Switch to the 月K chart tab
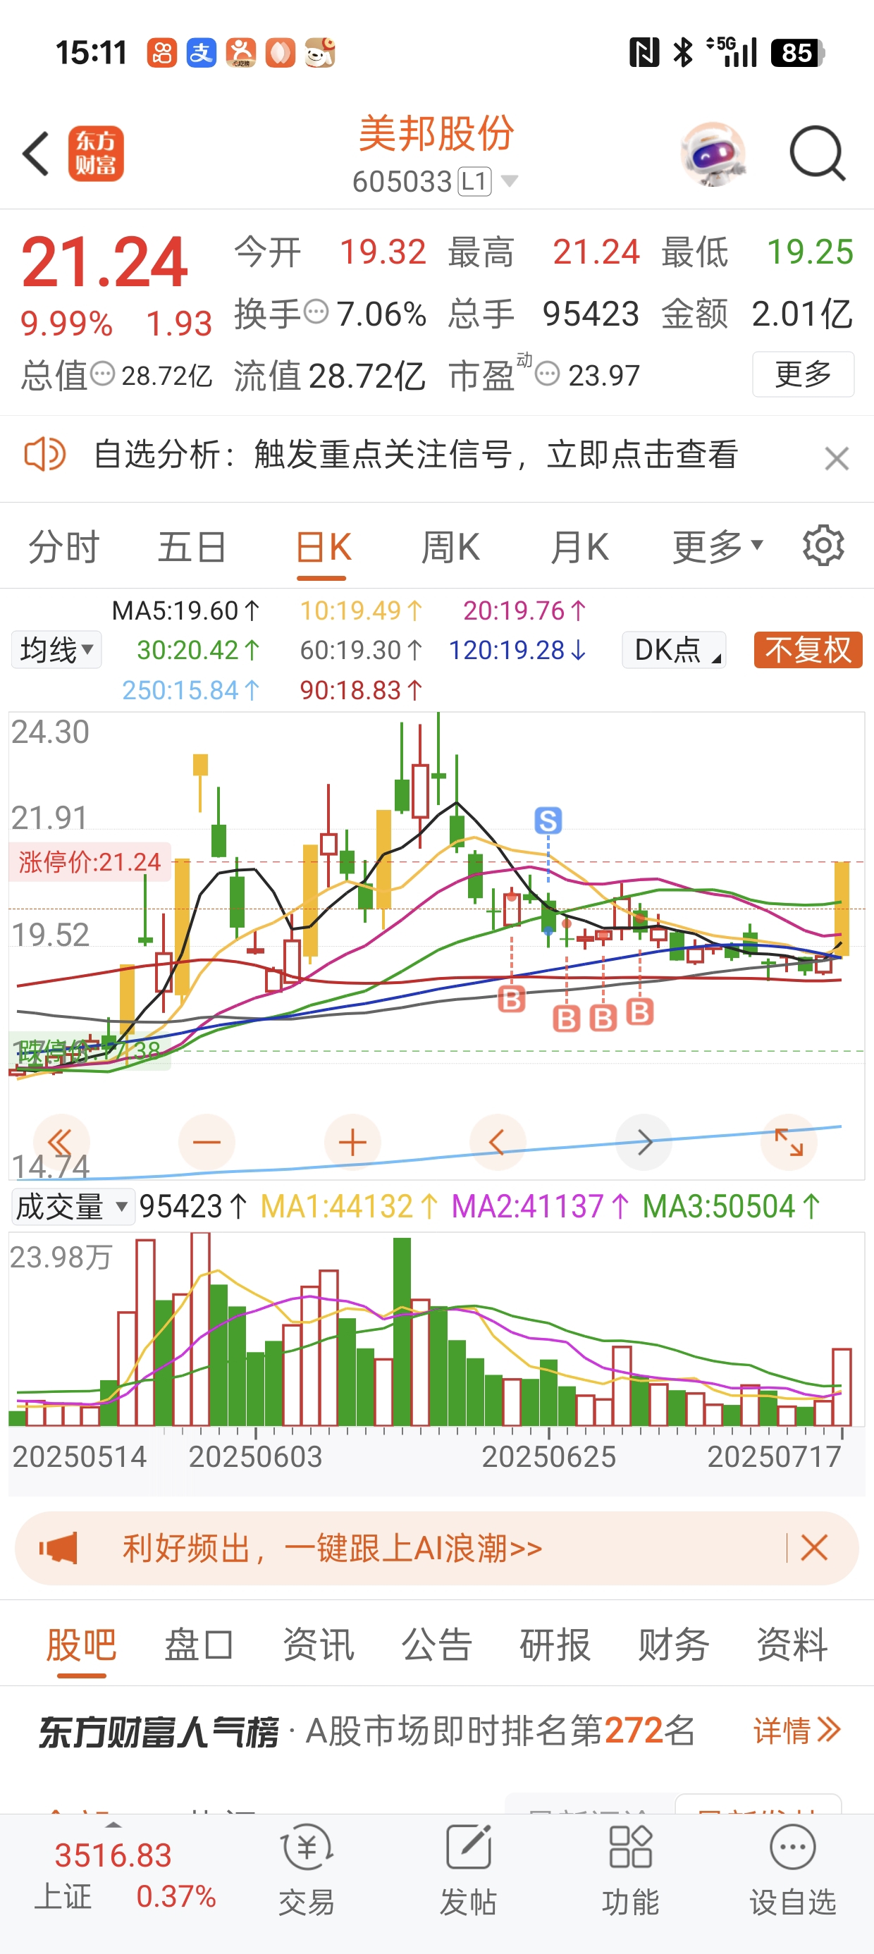Image resolution: width=874 pixels, height=1954 pixels. point(579,547)
